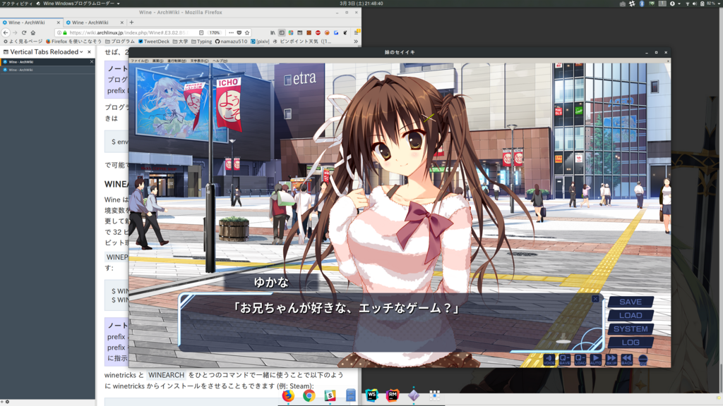Switch to first Wine - ArchWiki Firefox tab
This screenshot has width=723, height=406.
click(31, 22)
